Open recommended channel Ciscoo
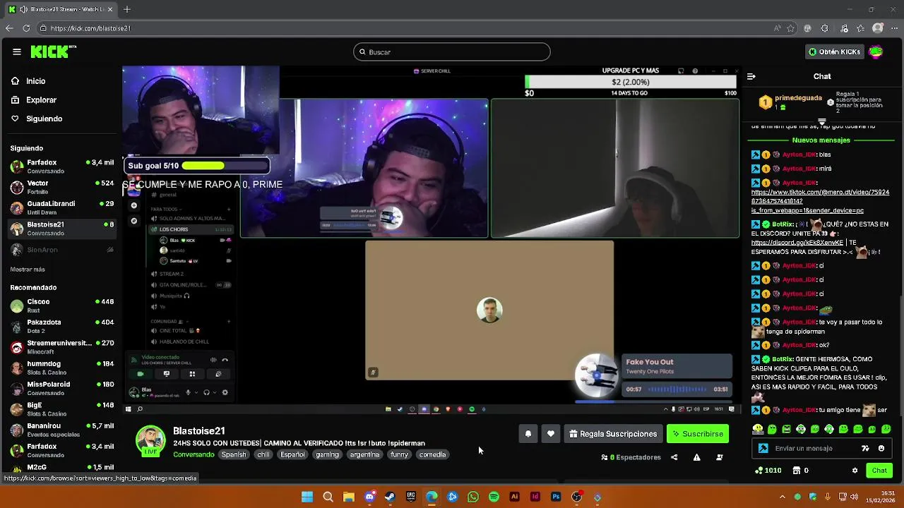 [62, 306]
